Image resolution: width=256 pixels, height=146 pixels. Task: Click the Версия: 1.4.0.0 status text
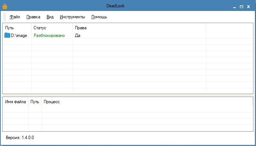(20, 138)
